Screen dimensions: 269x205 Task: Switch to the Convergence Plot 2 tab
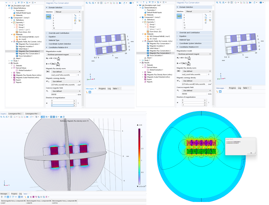coord(16,114)
